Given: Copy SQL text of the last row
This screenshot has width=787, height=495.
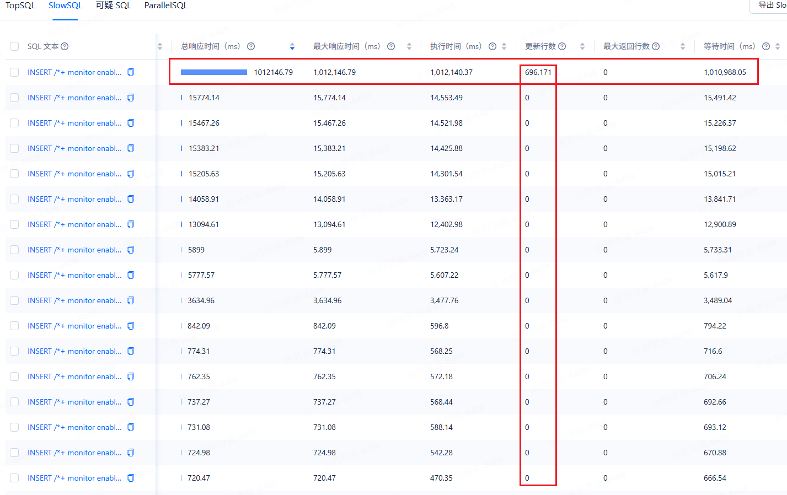Looking at the screenshot, I should tap(131, 478).
